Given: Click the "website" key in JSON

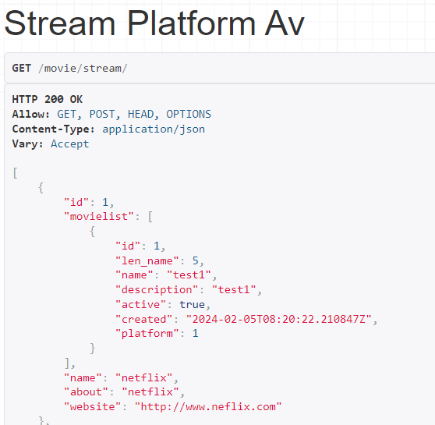Looking at the screenshot, I should 93,407.
